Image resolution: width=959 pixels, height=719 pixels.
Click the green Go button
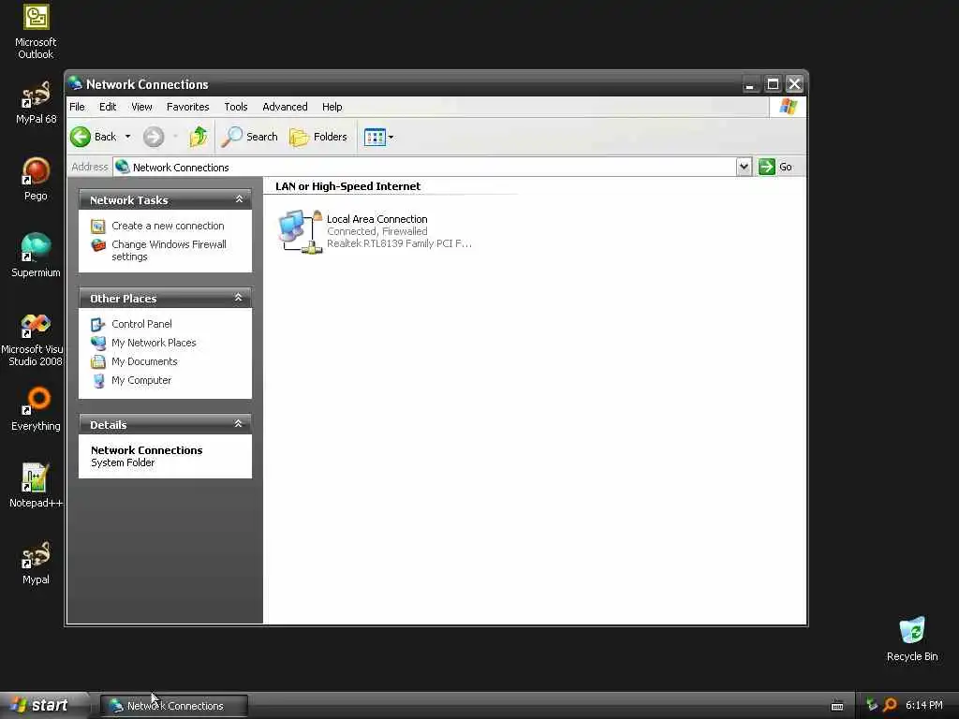775,167
